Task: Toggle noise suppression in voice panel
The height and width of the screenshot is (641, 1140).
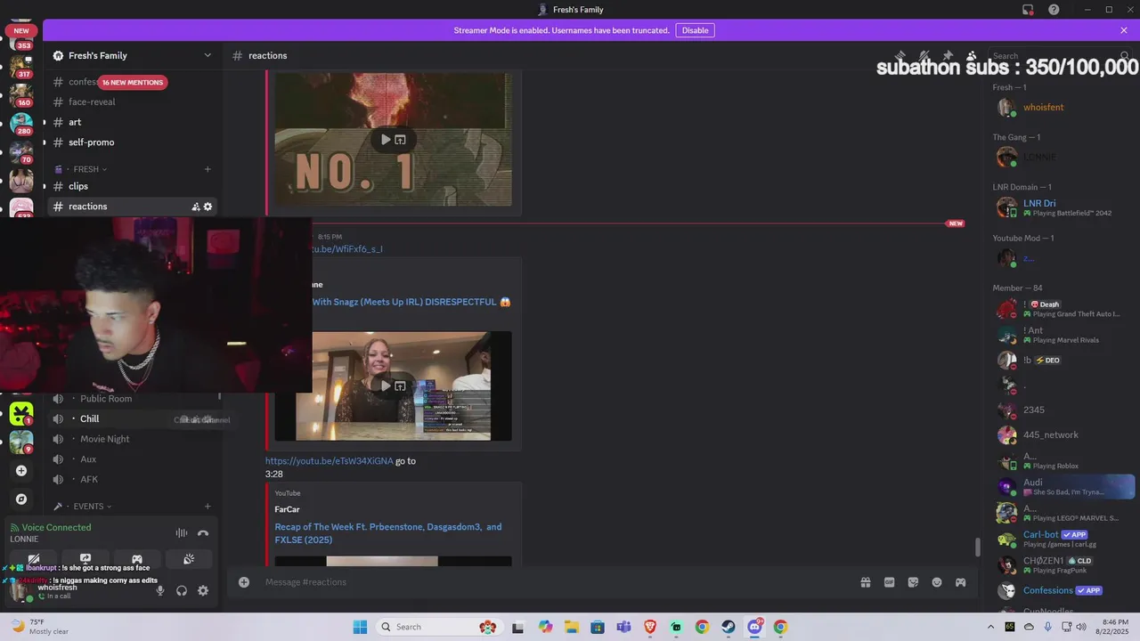Action: tap(181, 533)
